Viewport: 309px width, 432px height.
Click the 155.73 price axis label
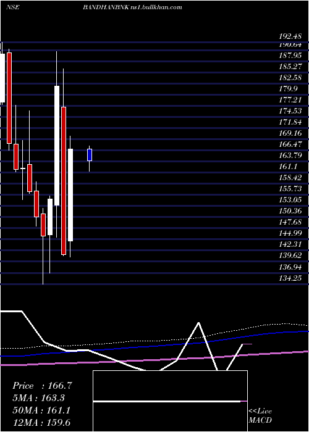tap(290, 188)
